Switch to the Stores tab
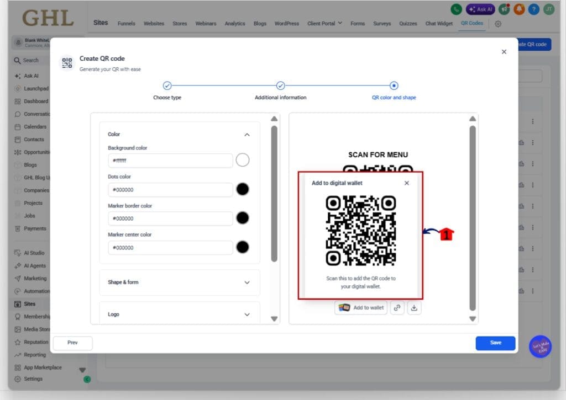 (x=180, y=23)
